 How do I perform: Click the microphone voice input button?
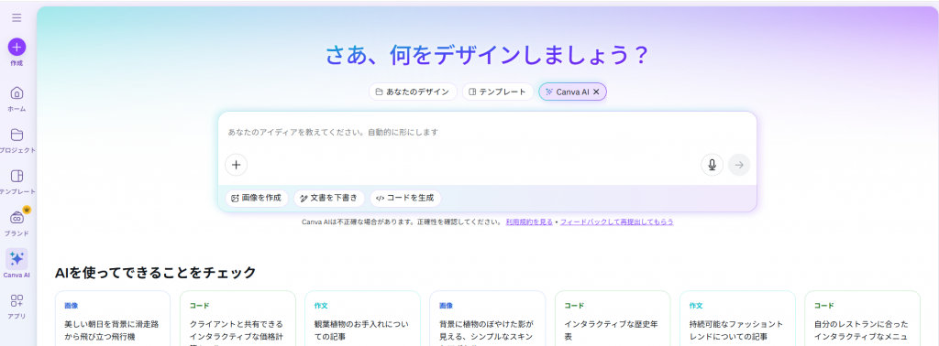(x=712, y=165)
